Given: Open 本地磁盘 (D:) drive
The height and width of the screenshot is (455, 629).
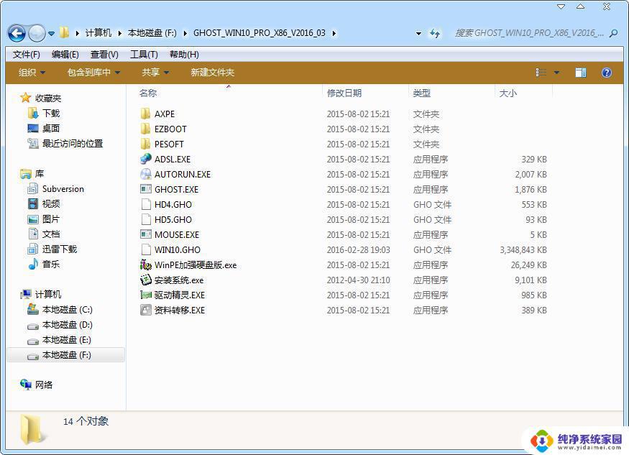Looking at the screenshot, I should tap(68, 325).
